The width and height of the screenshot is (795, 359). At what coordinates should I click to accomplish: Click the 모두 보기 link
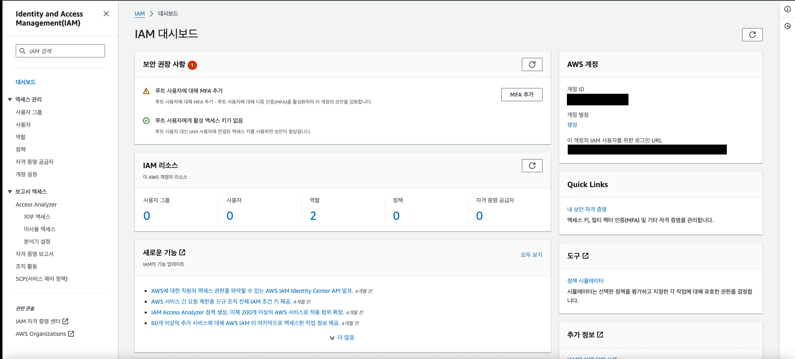(531, 255)
